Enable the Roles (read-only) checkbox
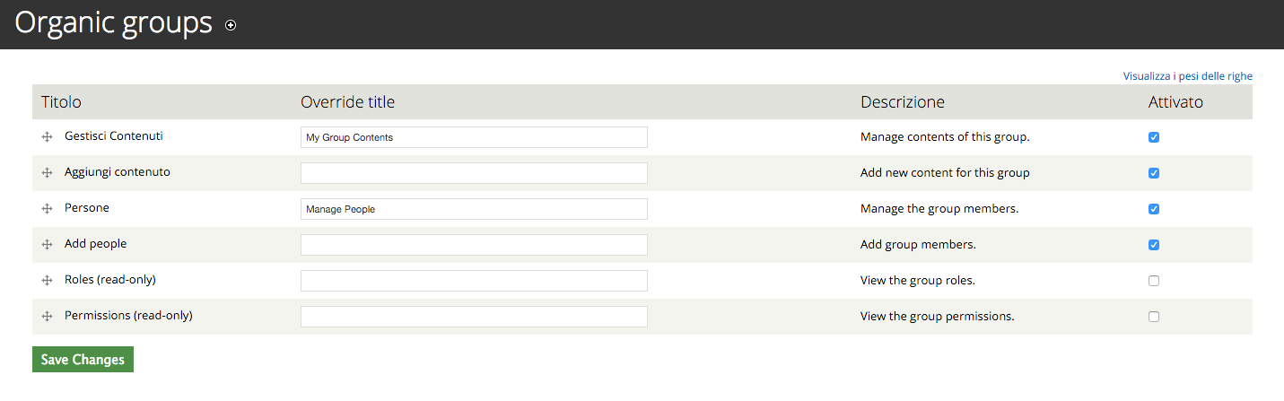Screen dimensions: 1284x401 coord(1154,281)
